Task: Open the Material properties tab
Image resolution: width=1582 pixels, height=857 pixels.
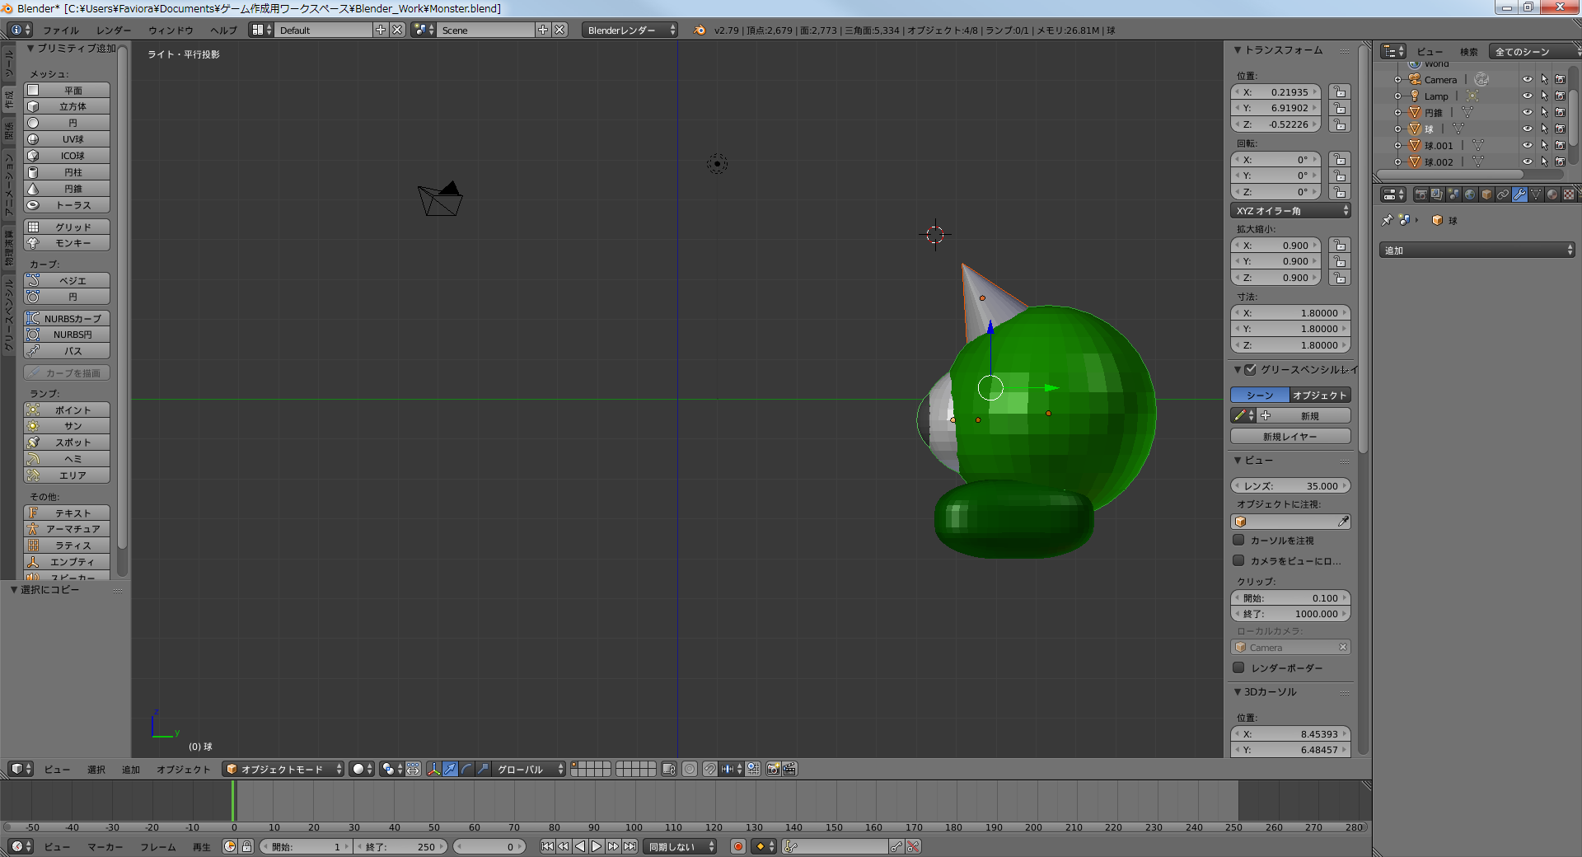Action: pos(1552,194)
